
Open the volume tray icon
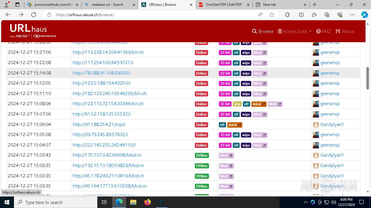click(334, 202)
